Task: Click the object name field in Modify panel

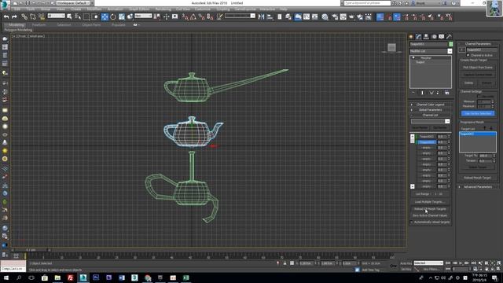Action: [428, 44]
